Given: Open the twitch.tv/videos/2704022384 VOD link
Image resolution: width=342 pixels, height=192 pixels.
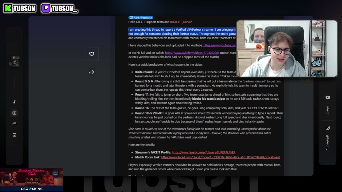Looking at the screenshot, I should (x=192, y=53).
